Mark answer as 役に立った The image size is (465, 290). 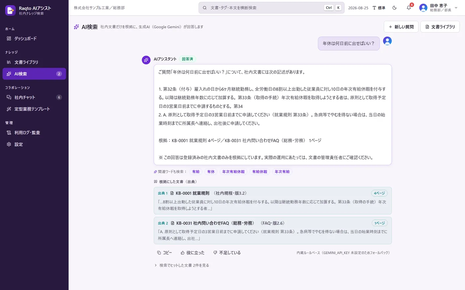pyautogui.click(x=193, y=253)
